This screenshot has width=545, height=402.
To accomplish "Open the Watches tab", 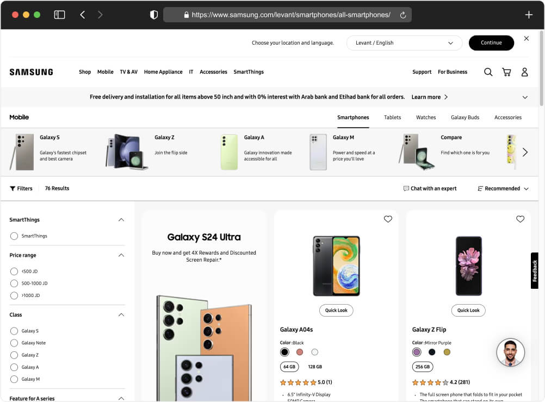I will [x=426, y=117].
